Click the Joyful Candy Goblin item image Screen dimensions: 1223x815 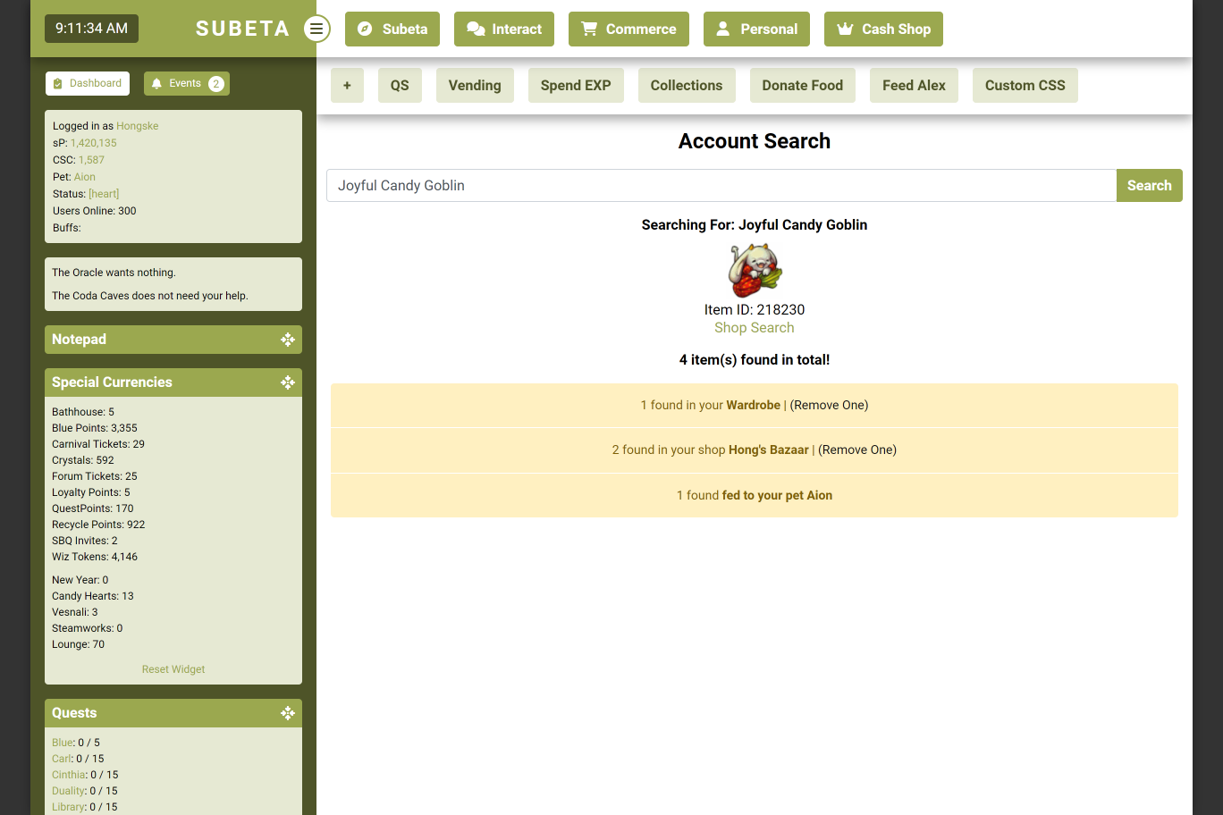pos(755,271)
